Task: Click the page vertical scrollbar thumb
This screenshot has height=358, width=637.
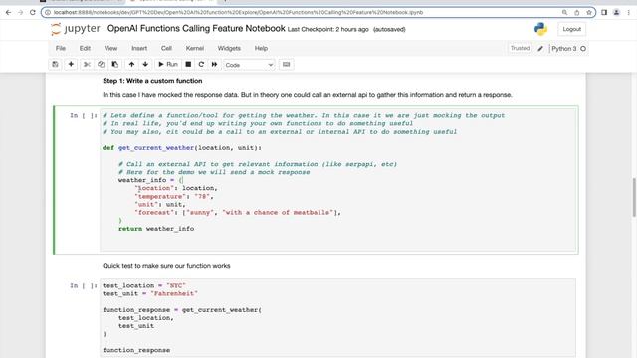Action: 634,198
